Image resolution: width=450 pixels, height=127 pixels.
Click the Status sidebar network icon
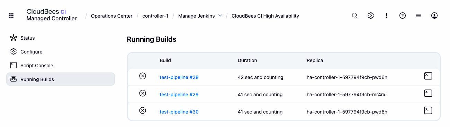(13, 38)
